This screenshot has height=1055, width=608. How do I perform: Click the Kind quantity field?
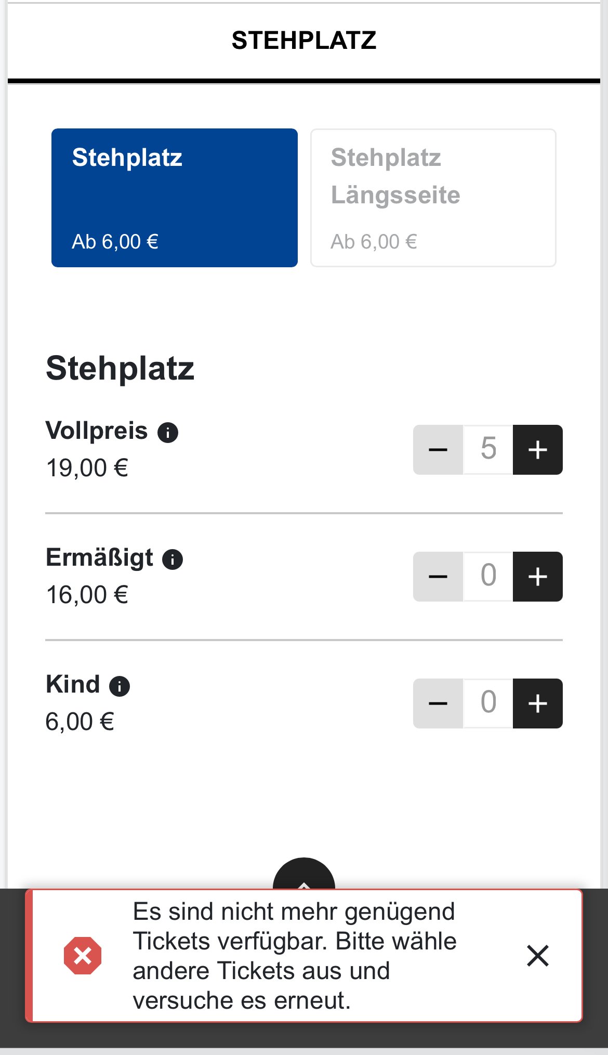coord(488,704)
